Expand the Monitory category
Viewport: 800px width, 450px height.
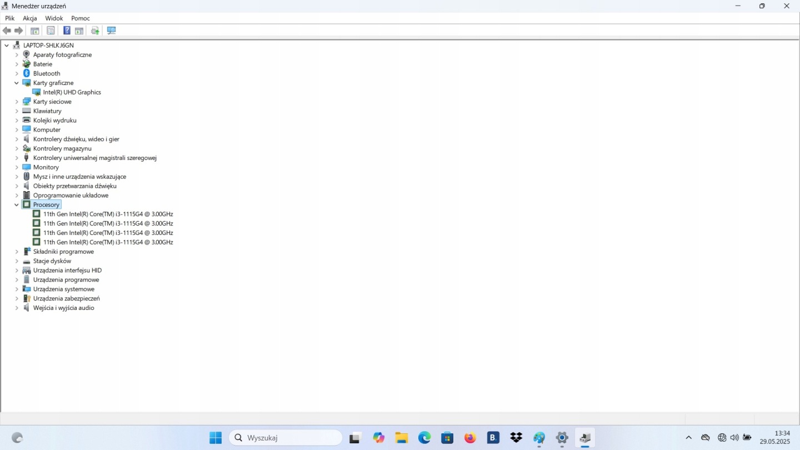pyautogui.click(x=17, y=167)
